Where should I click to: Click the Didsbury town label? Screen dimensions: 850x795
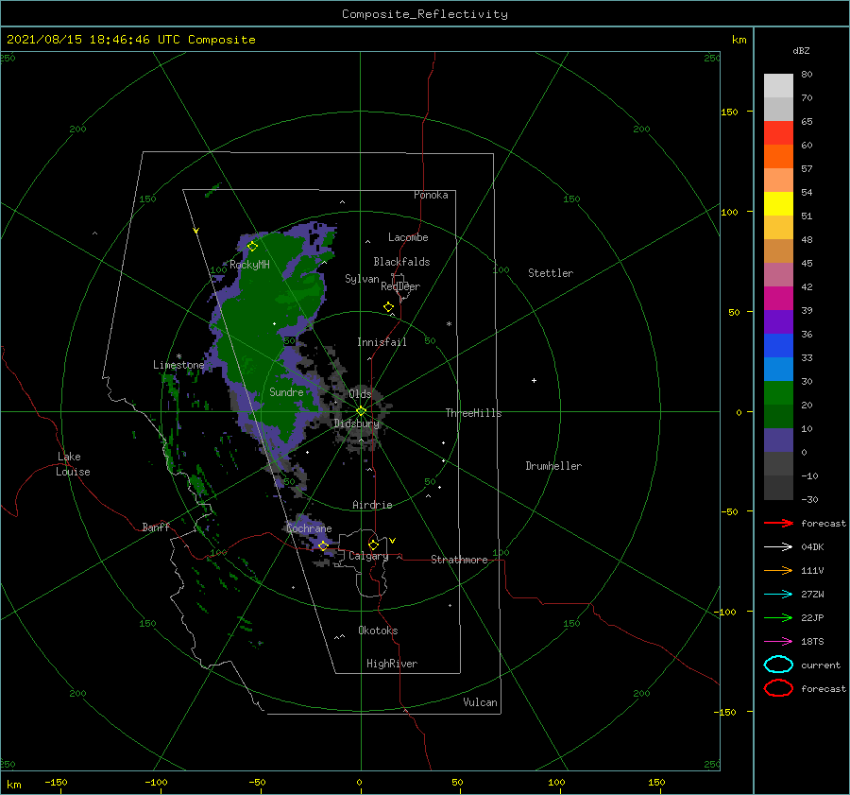(x=356, y=423)
